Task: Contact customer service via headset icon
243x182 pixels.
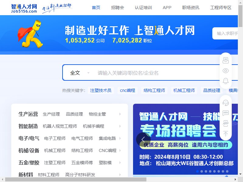Action: click(x=226, y=103)
